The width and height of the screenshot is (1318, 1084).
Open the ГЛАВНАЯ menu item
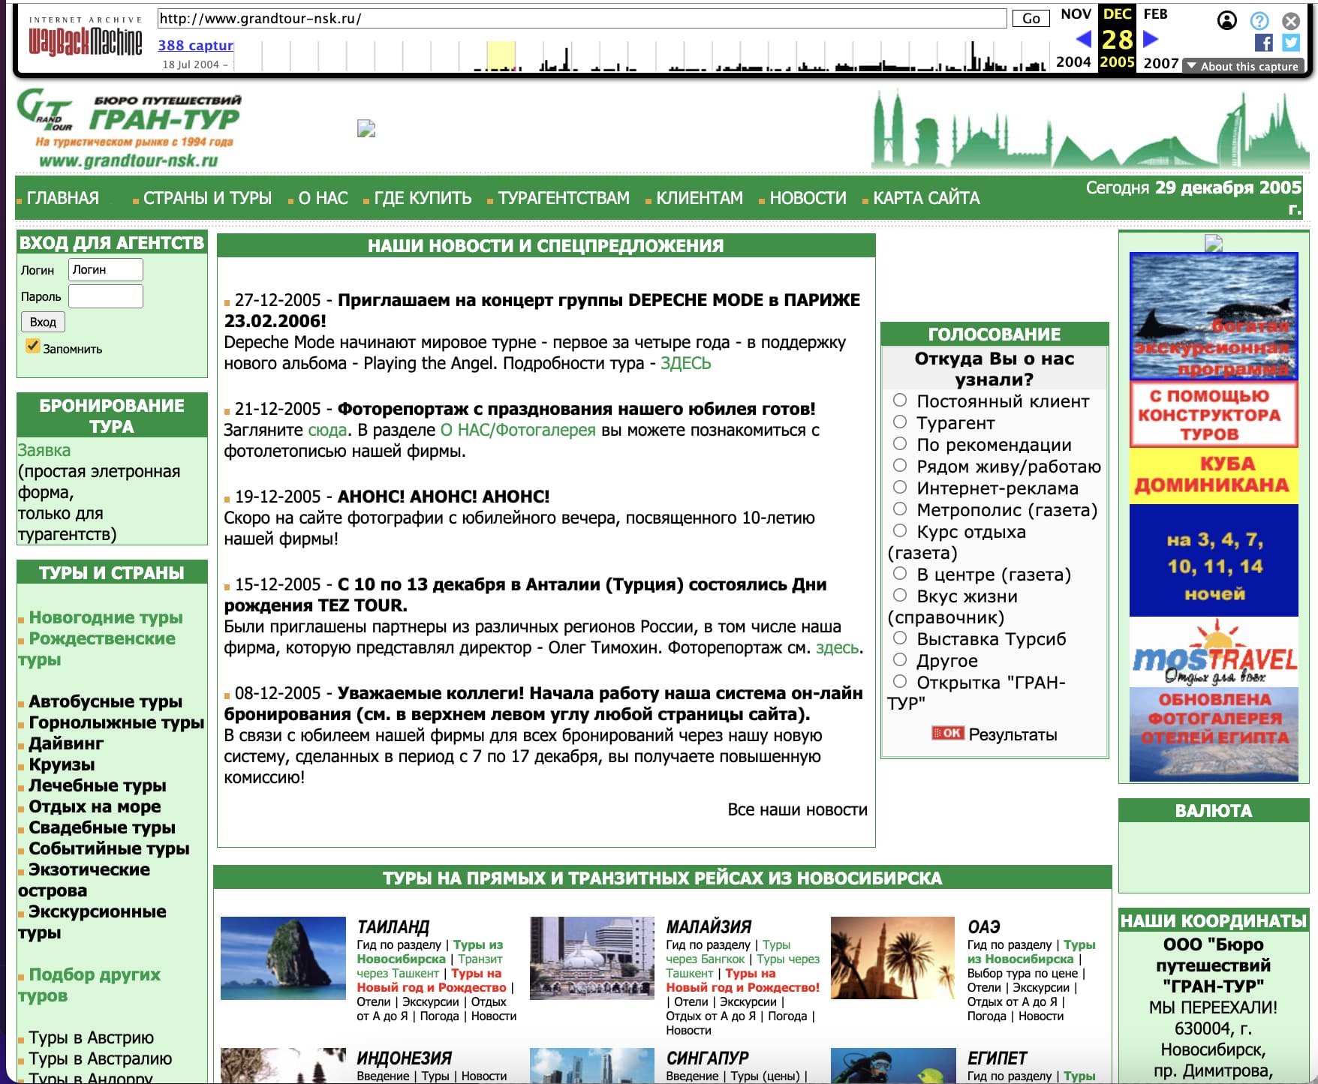tap(62, 198)
